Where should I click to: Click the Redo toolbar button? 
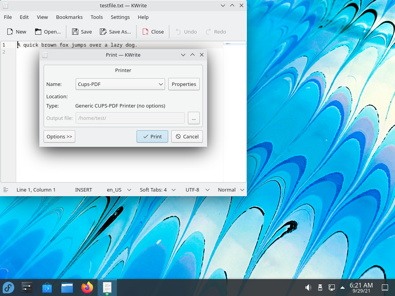pos(216,32)
